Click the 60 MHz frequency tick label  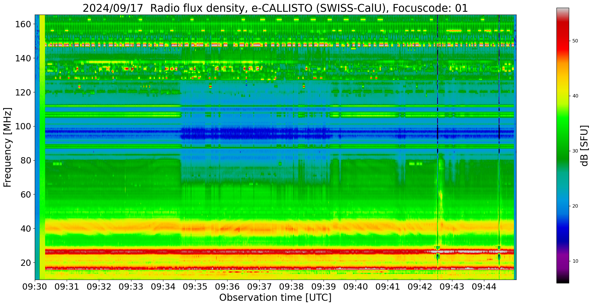click(x=25, y=194)
